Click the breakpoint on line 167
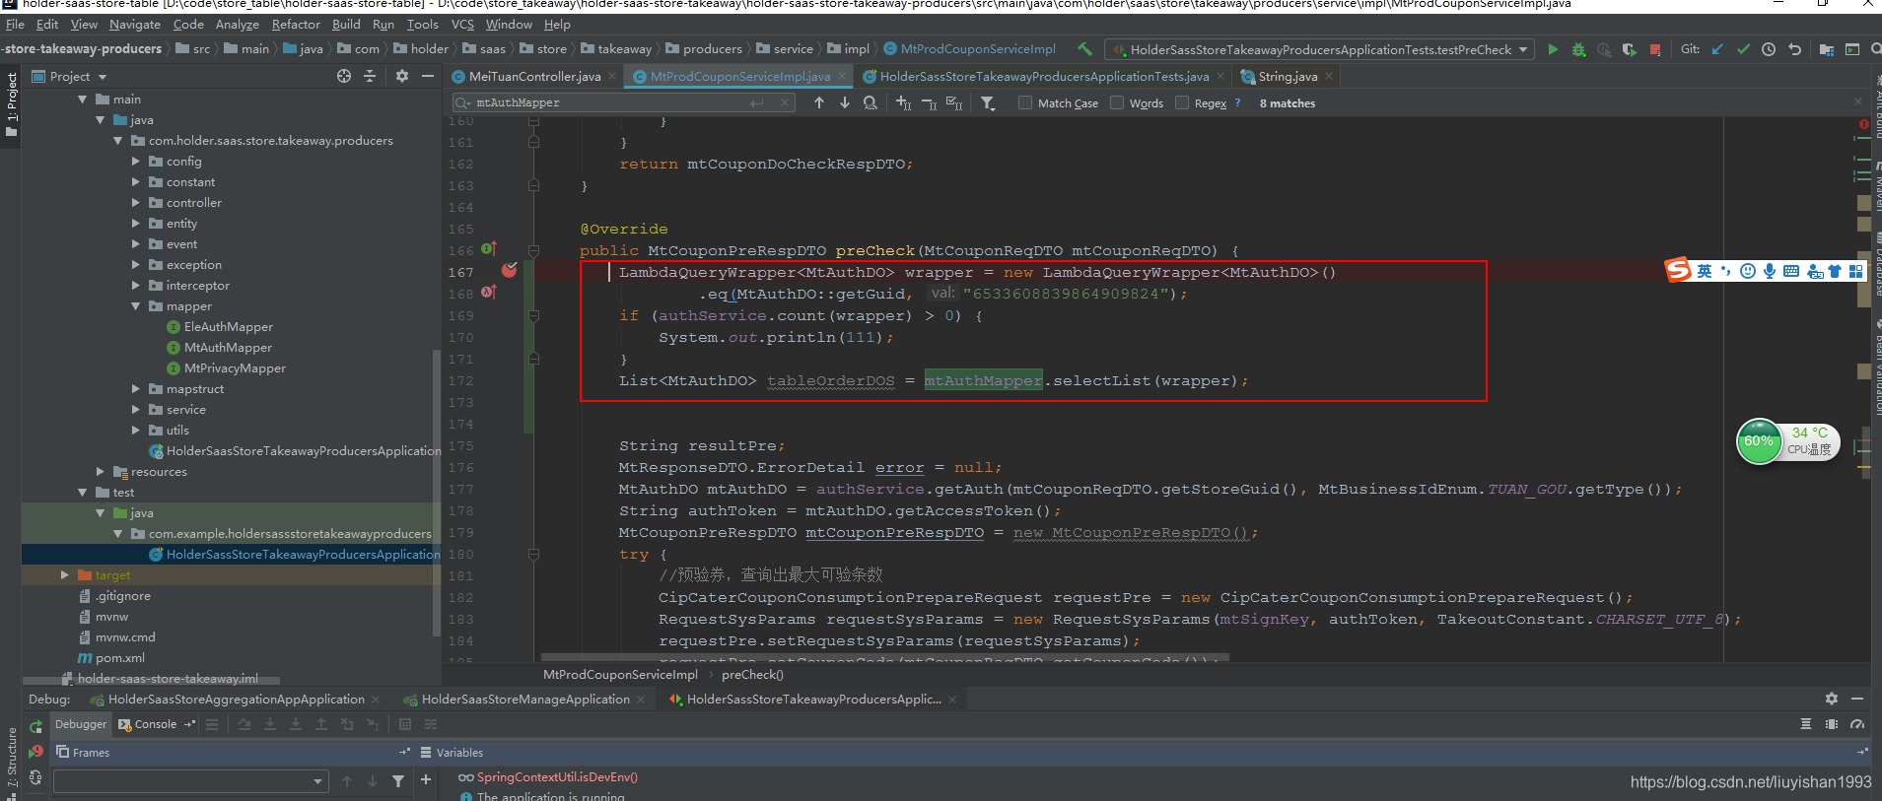Screen dimensions: 1882x801 510,271
